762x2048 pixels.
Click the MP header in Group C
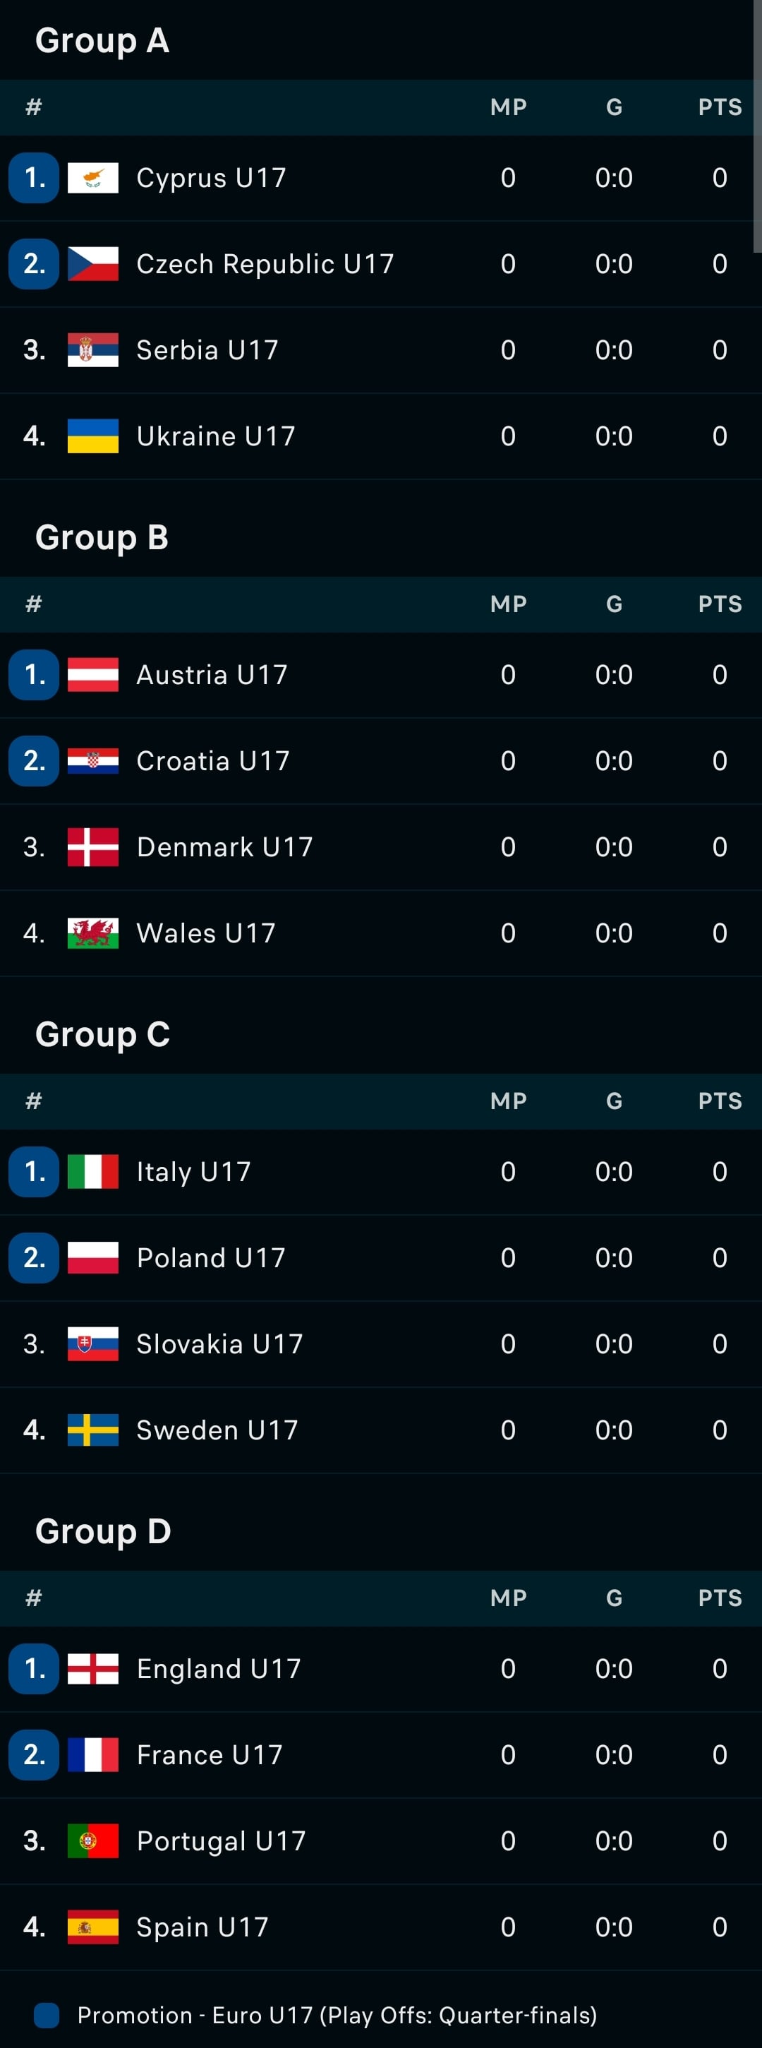(509, 1101)
